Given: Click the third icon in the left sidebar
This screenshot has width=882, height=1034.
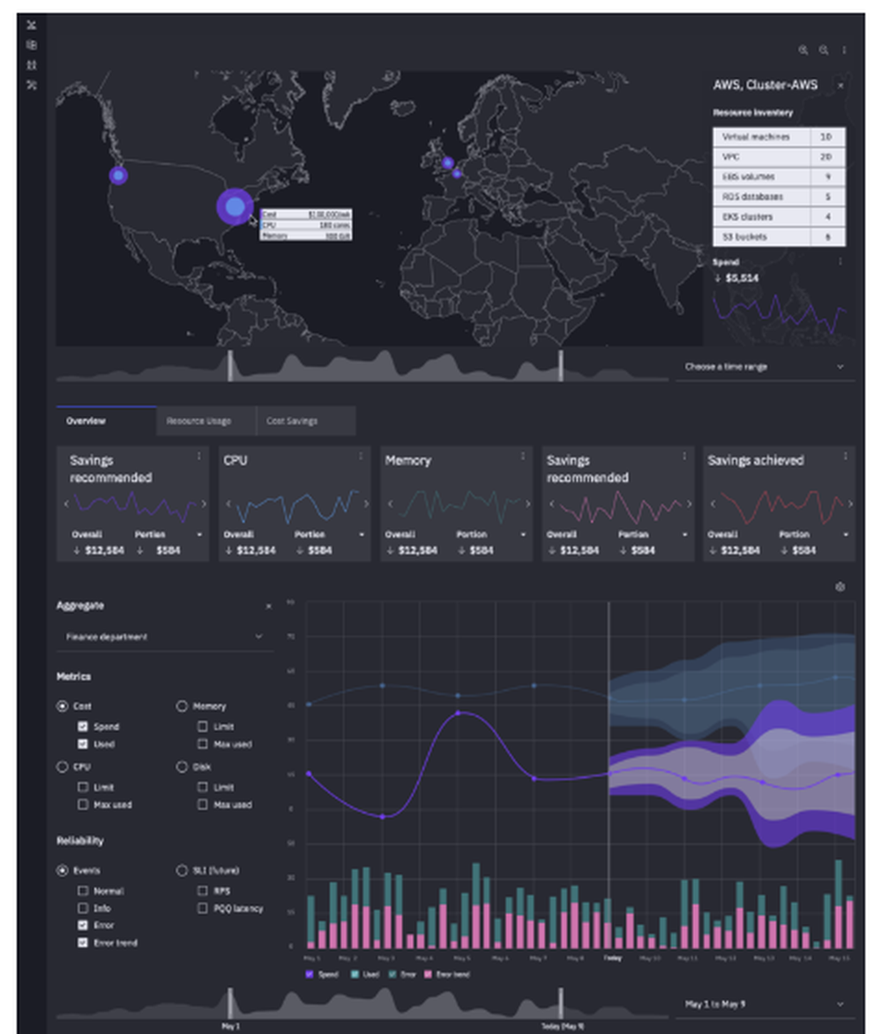Looking at the screenshot, I should click(x=31, y=64).
